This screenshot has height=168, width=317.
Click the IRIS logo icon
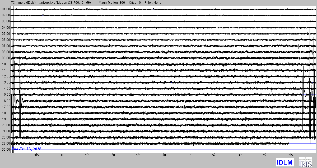tap(305, 162)
